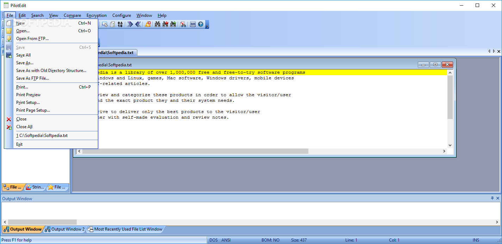Click binoculars with green right arrow icon

click(173, 24)
